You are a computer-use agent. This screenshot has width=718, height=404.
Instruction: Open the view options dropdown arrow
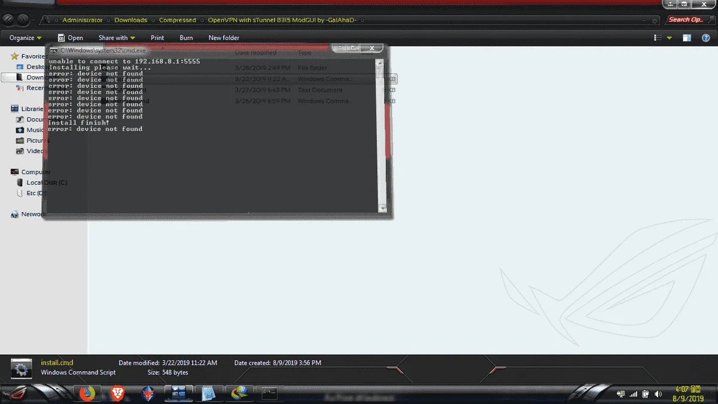coord(670,38)
